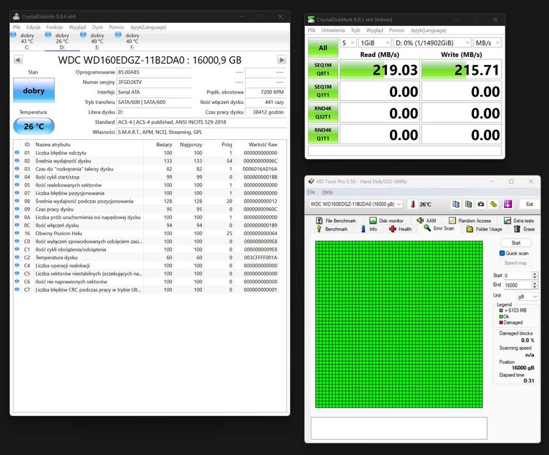The width and height of the screenshot is (549, 455).
Task: Click green Ok legend swatch in HD Tune
Action: point(501,317)
